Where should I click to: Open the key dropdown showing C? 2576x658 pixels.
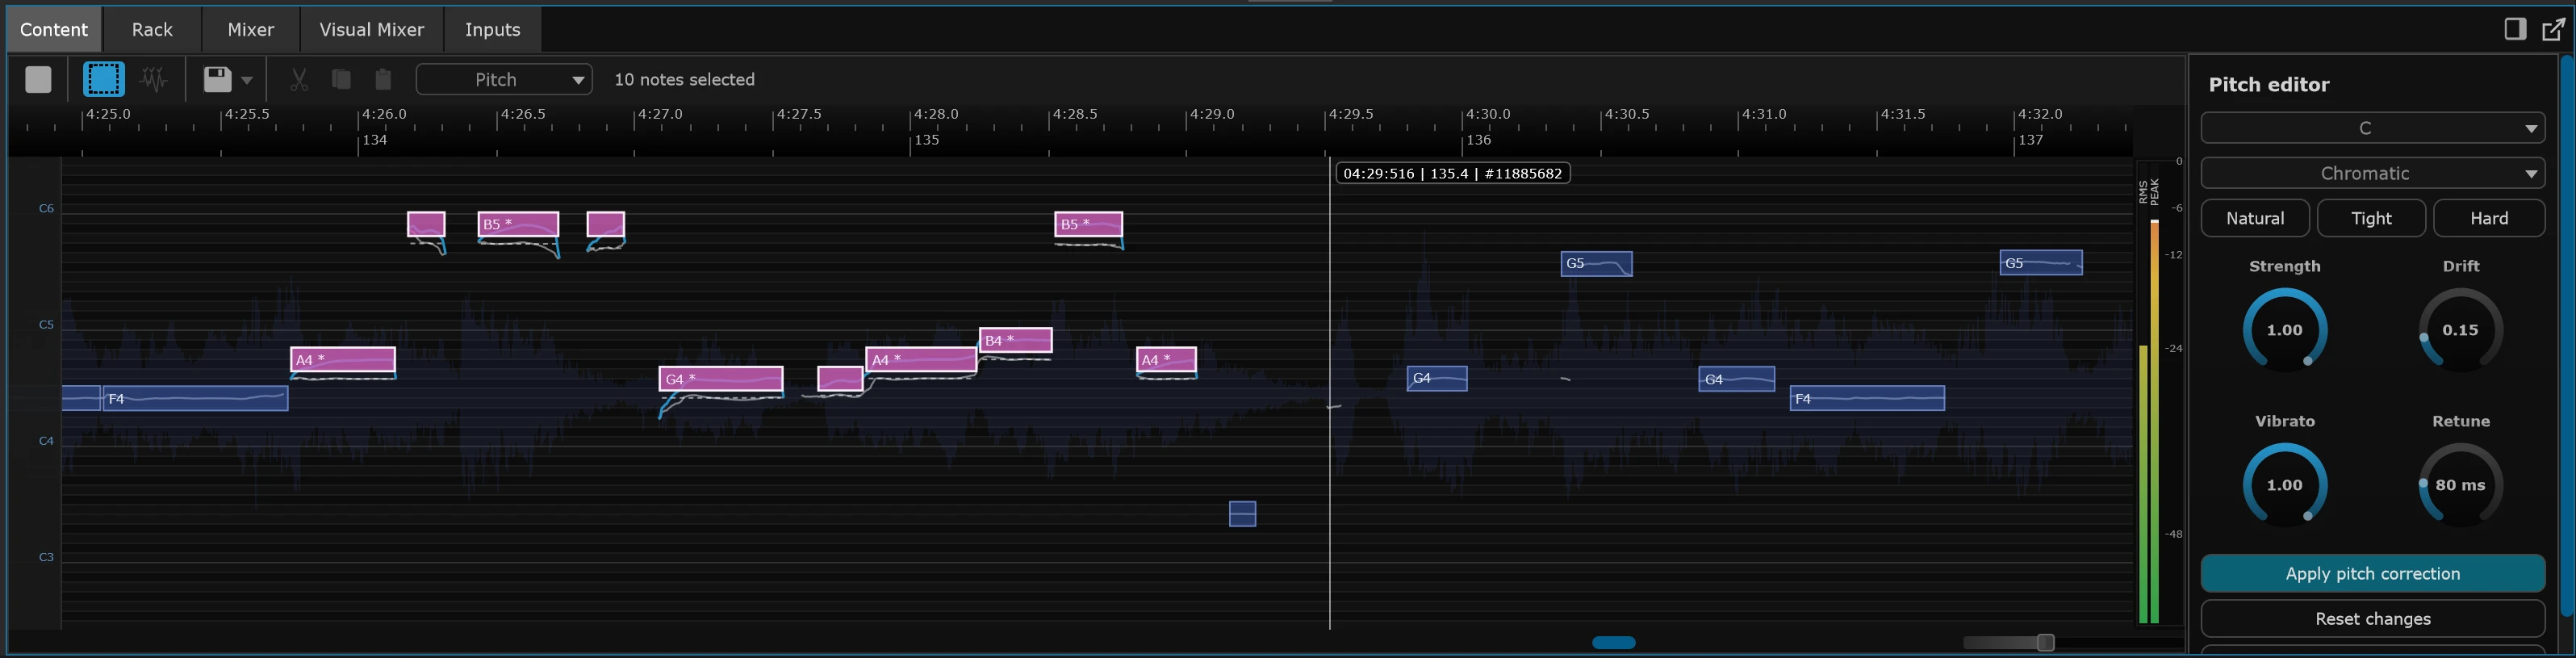click(2372, 128)
